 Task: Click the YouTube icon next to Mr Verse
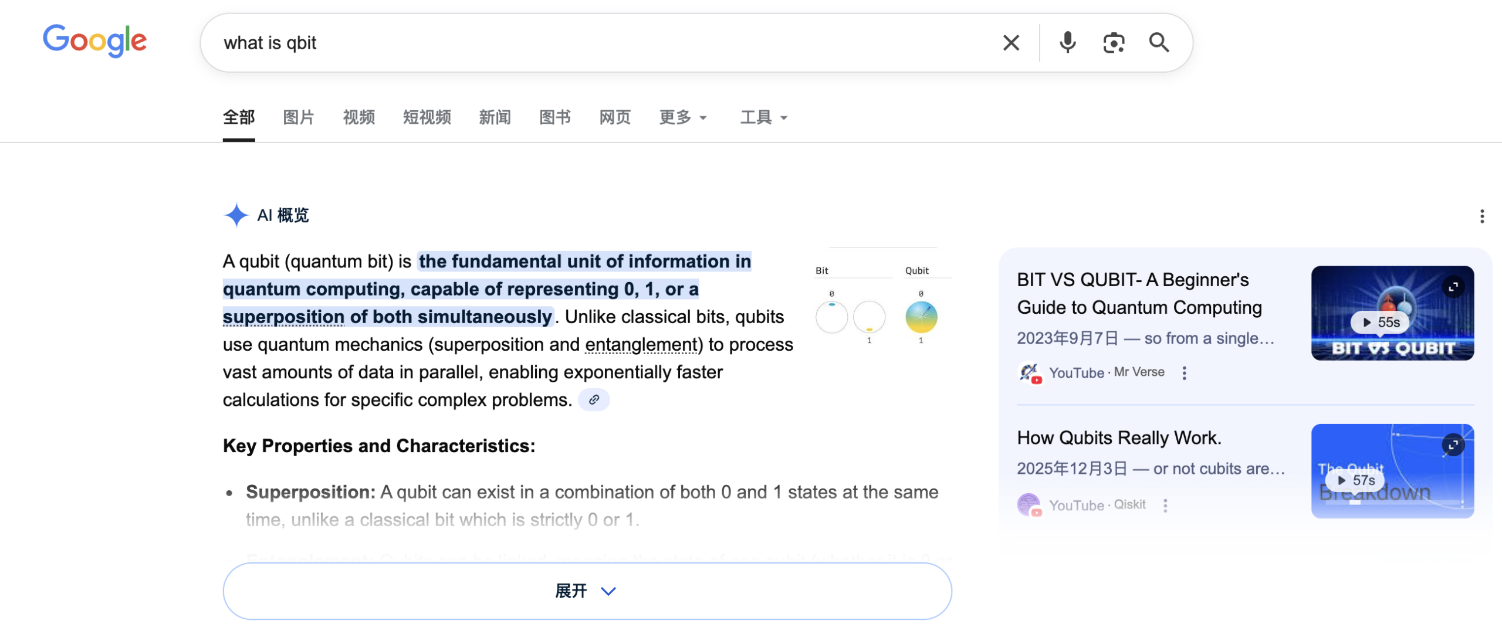click(x=1031, y=374)
